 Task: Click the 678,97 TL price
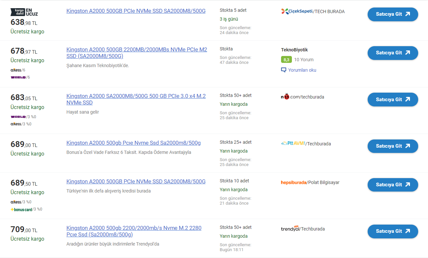click(x=24, y=51)
